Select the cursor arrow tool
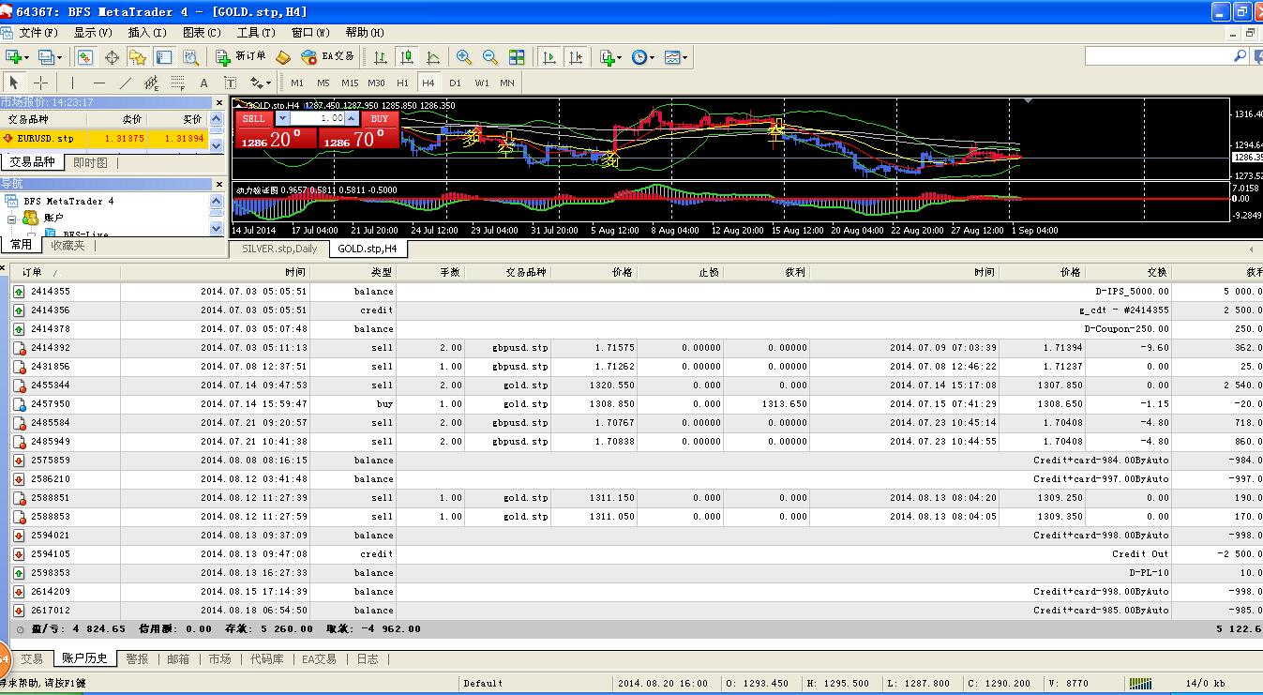 point(14,83)
